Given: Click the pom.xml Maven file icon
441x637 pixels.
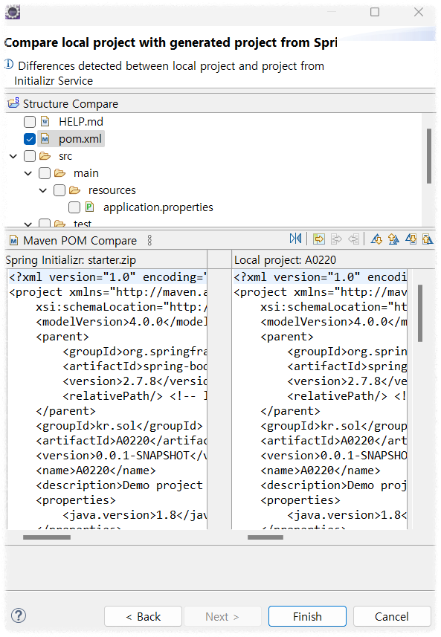Looking at the screenshot, I should (45, 139).
